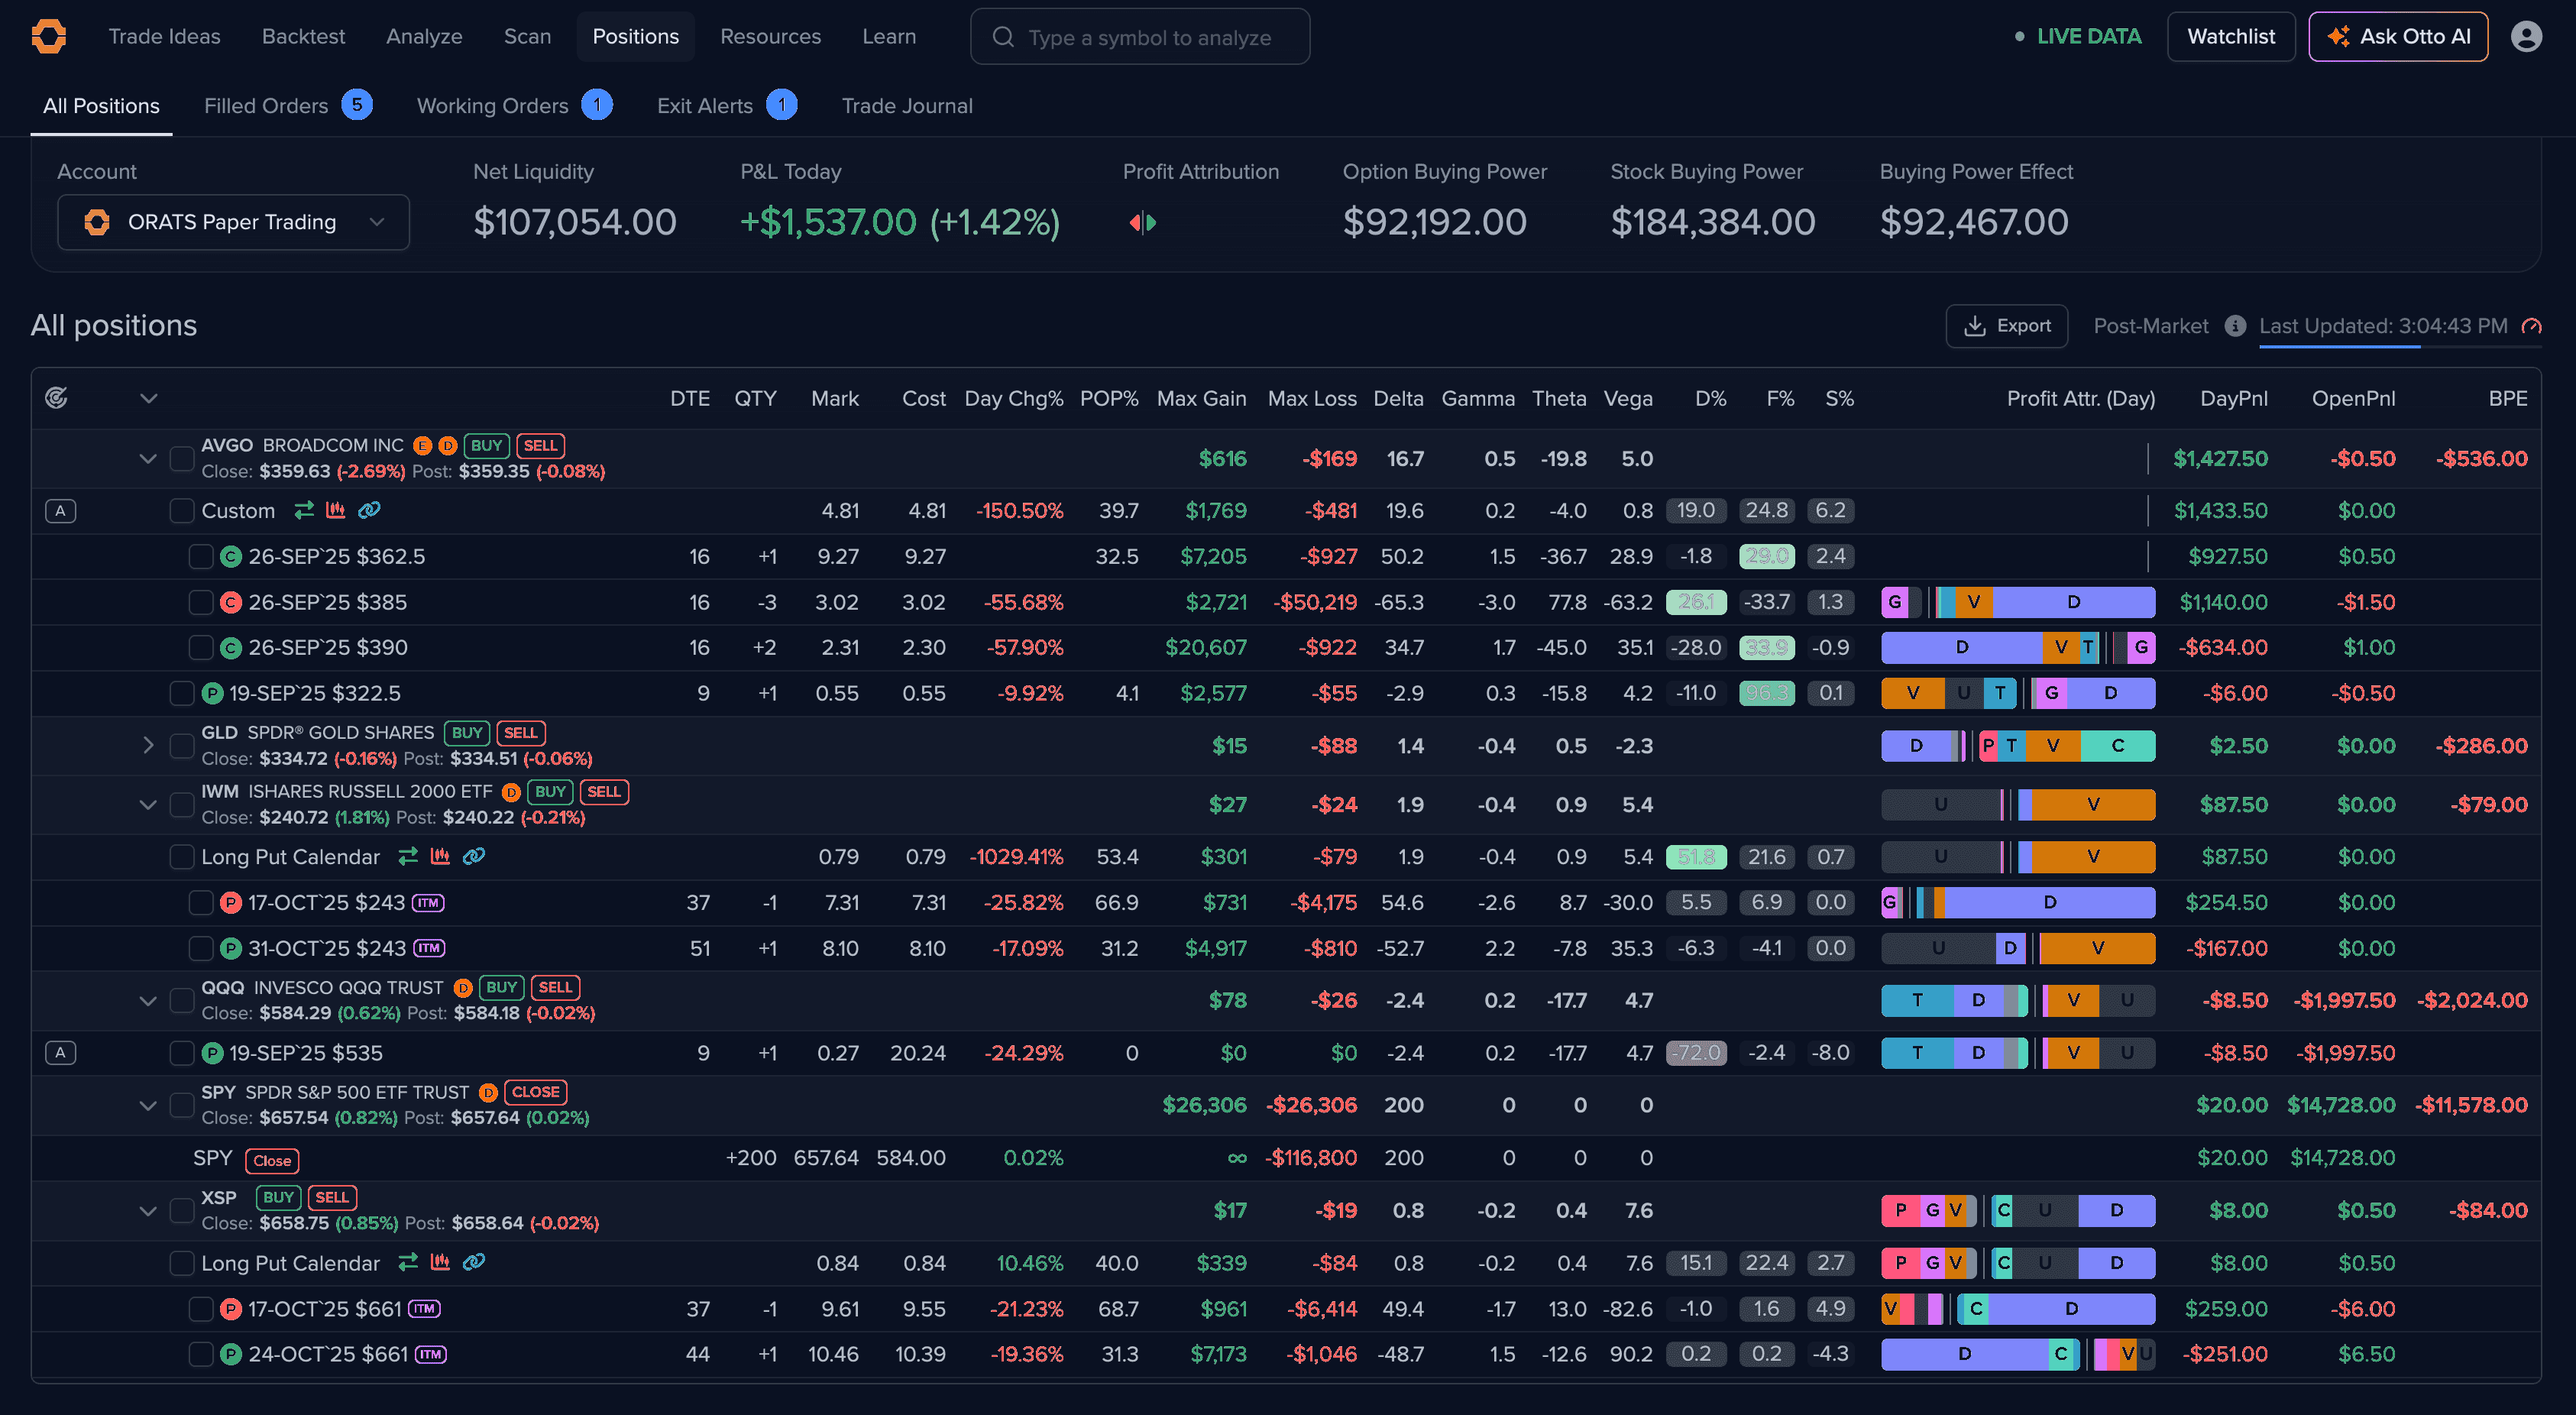The height and width of the screenshot is (1415, 2576).
Task: Open the ORATS Paper Trading account dropdown
Action: 233,222
